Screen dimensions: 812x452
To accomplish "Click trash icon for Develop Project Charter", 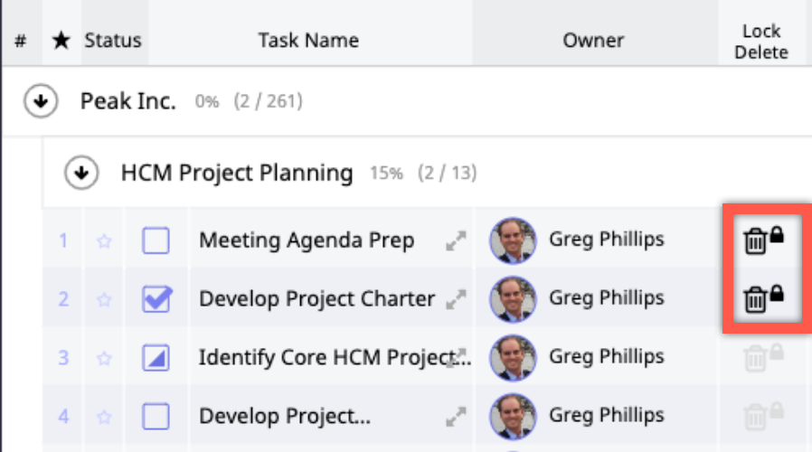I will [x=753, y=299].
